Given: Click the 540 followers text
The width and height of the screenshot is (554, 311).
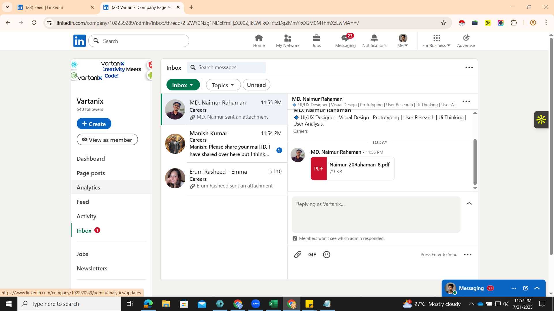Looking at the screenshot, I should click(90, 109).
